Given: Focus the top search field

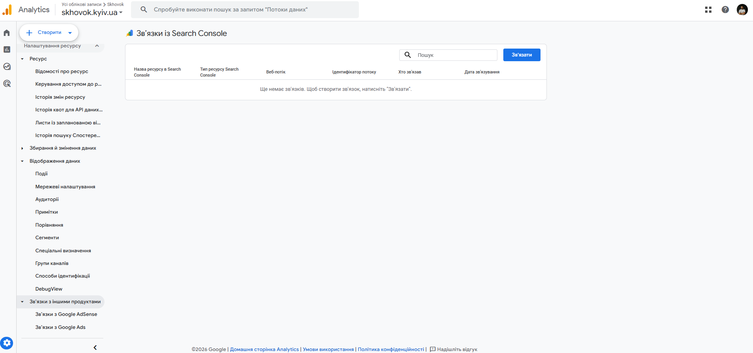Looking at the screenshot, I should [245, 9].
